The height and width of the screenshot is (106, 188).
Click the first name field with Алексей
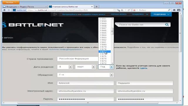click(85, 83)
